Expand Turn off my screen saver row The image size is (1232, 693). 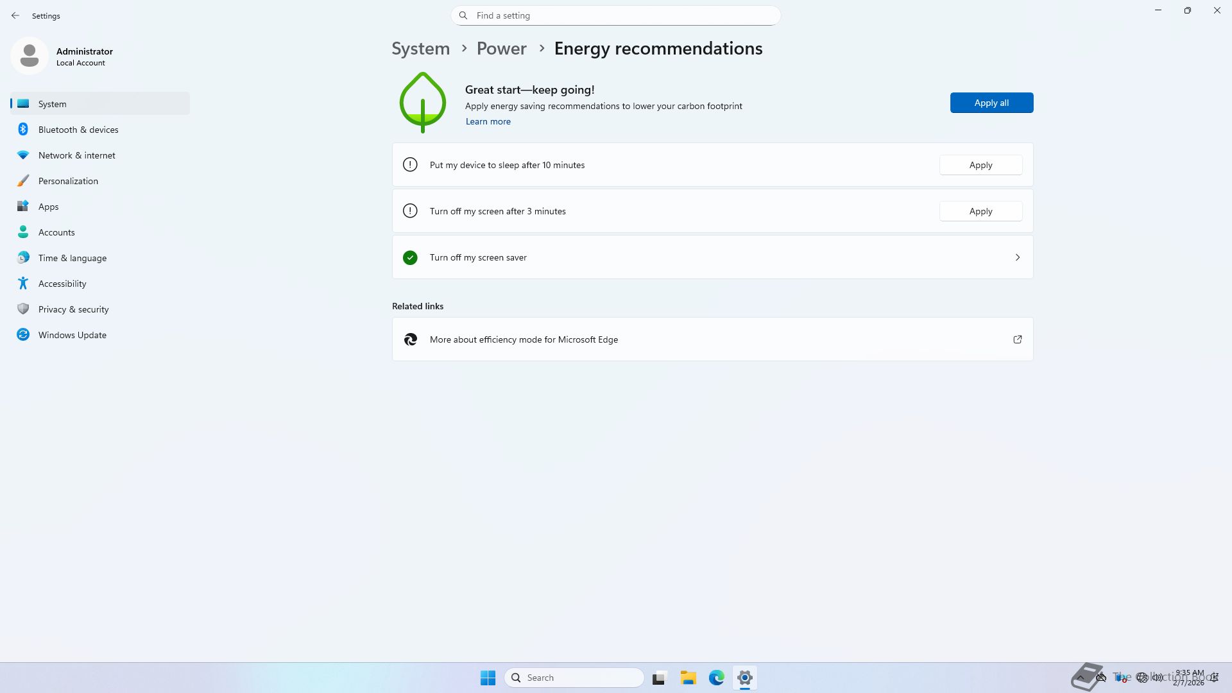tap(1017, 257)
